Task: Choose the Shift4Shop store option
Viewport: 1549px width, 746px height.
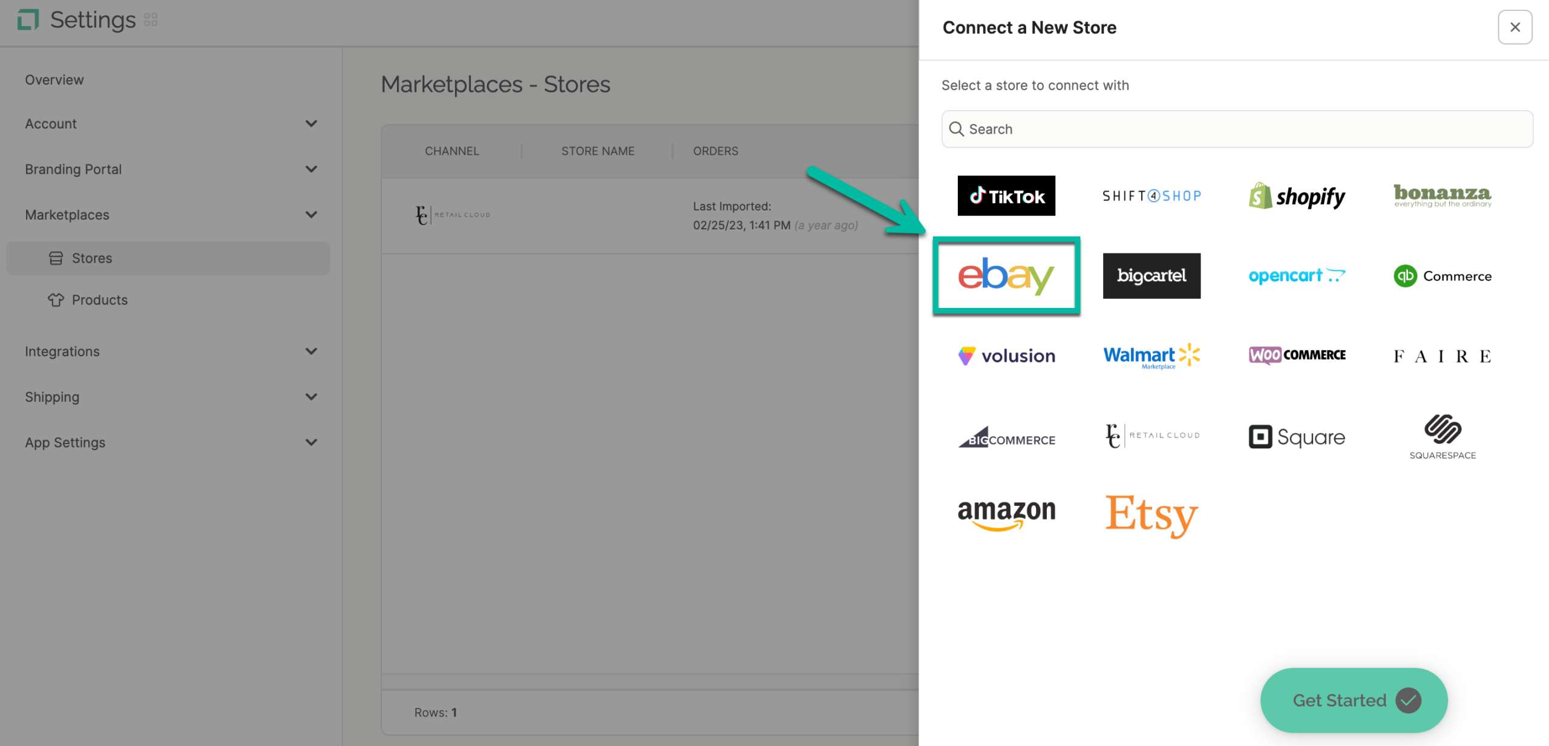Action: tap(1151, 196)
